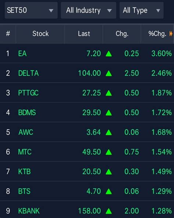The width and height of the screenshot is (174, 218).
Task: Click the DELTA last price 104.00
Action: click(90, 73)
